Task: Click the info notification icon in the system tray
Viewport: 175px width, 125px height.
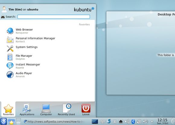Action: (102, 121)
